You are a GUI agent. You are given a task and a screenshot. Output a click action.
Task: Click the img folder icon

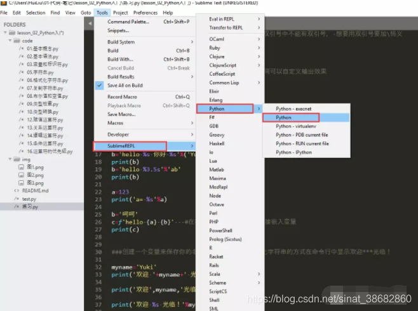click(x=17, y=159)
